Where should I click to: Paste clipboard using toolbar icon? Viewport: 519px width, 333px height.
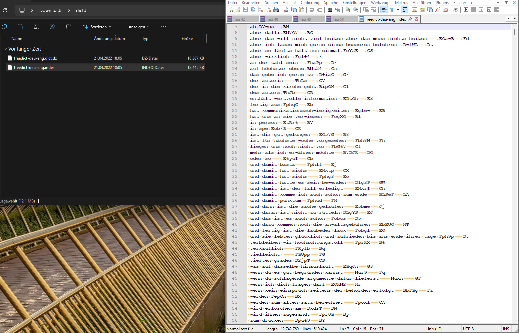click(302, 10)
